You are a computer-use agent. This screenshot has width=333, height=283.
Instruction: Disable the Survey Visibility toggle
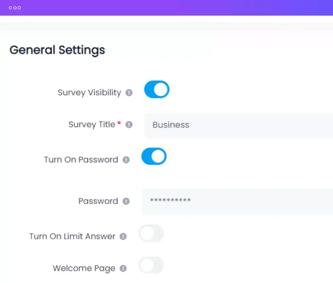pos(156,89)
